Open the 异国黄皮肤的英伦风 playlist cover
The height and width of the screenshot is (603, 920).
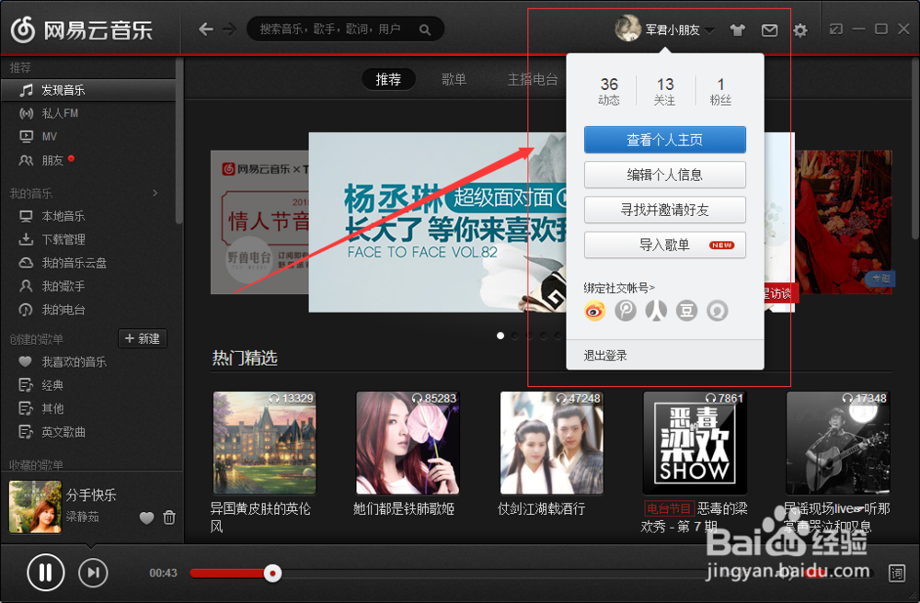265,442
